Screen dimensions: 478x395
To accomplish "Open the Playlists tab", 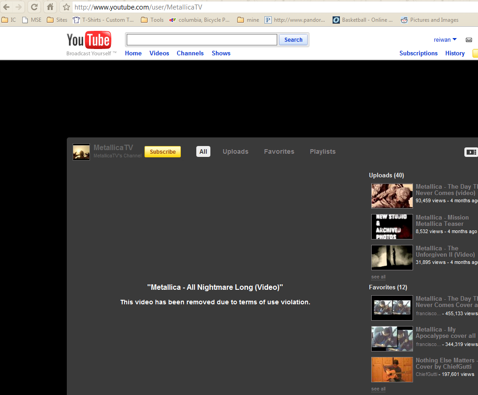I will (x=323, y=151).
